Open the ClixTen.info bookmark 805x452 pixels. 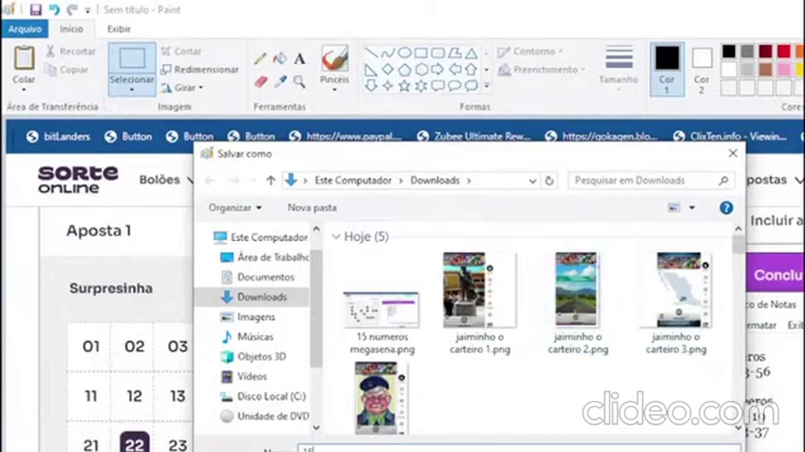pyautogui.click(x=730, y=136)
